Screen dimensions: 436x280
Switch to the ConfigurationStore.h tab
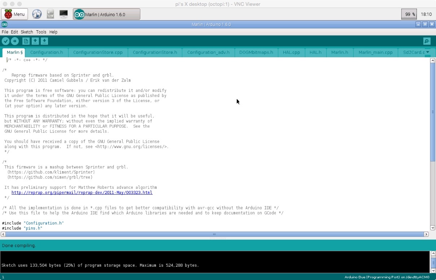tap(155, 52)
